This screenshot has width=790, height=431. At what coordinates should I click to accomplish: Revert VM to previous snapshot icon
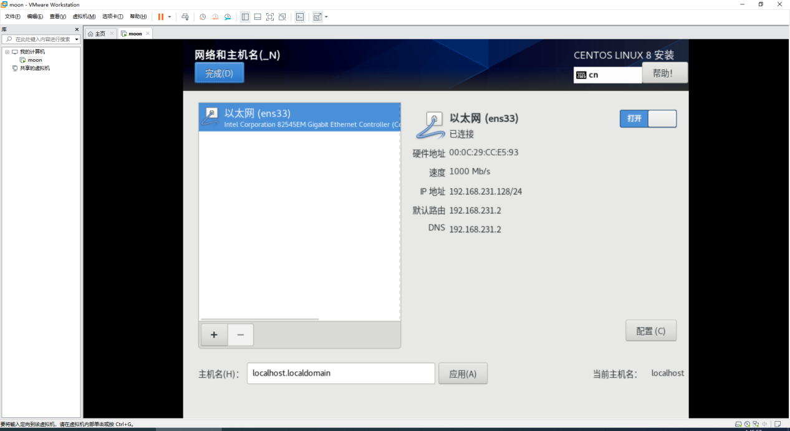point(215,17)
